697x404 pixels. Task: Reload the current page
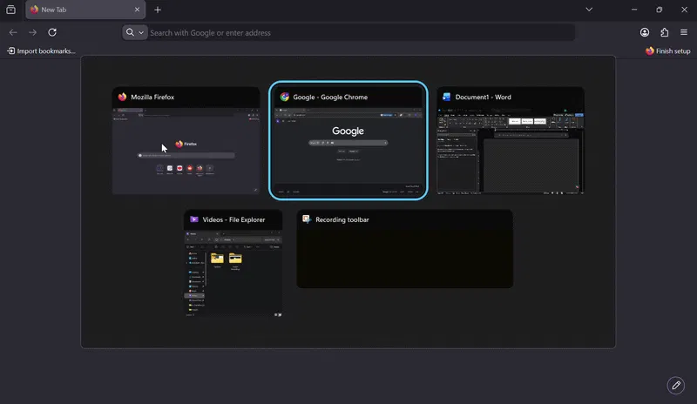click(x=52, y=32)
